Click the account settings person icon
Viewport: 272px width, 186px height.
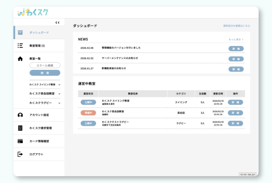[x=20, y=115]
